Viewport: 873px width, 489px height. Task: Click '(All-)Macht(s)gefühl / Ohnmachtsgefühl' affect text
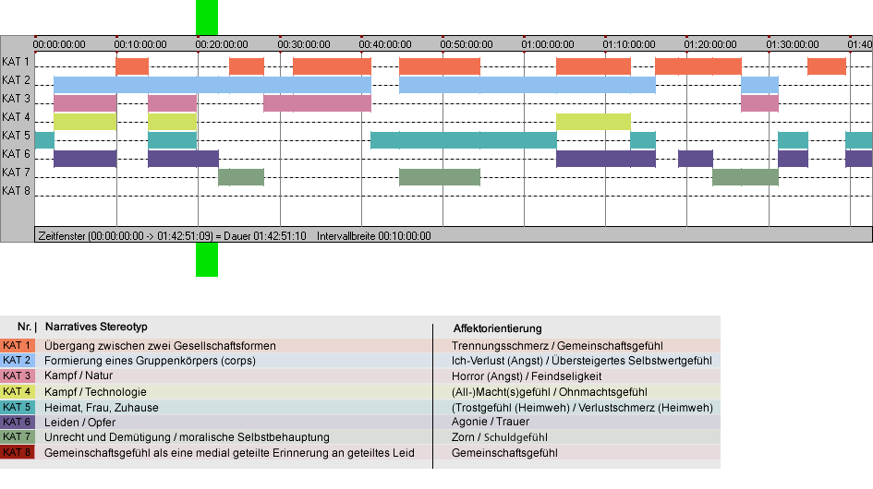(550, 391)
